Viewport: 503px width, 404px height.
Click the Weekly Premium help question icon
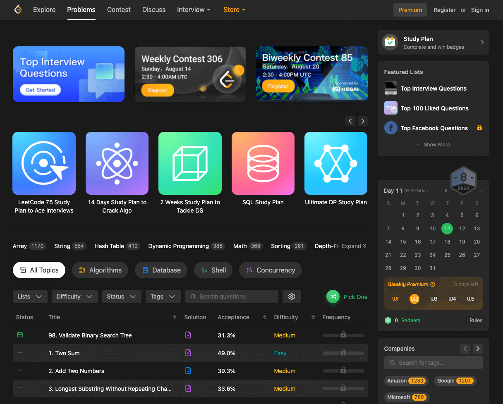tap(433, 284)
